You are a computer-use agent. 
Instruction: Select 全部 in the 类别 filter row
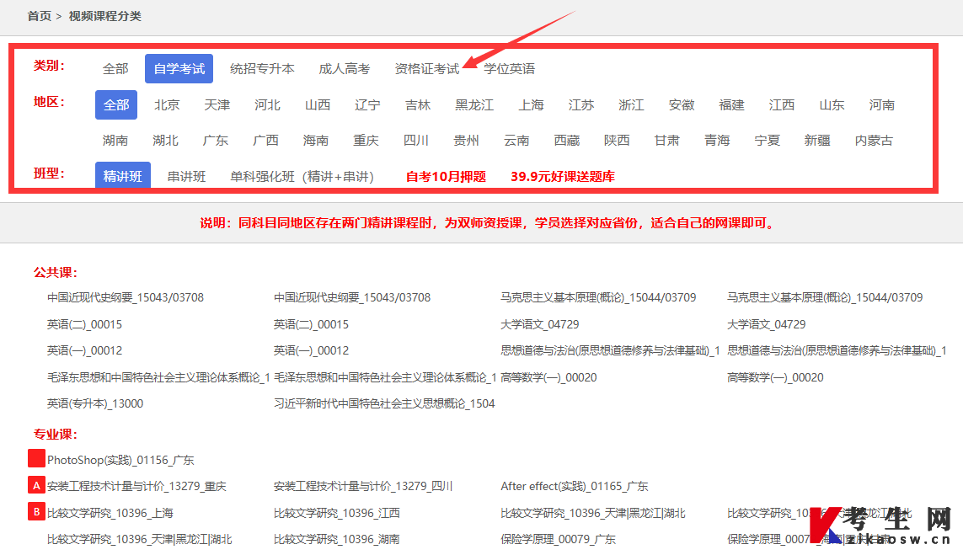click(x=115, y=69)
